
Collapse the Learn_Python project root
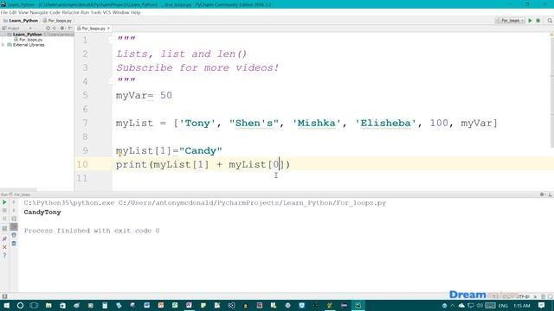[3, 35]
